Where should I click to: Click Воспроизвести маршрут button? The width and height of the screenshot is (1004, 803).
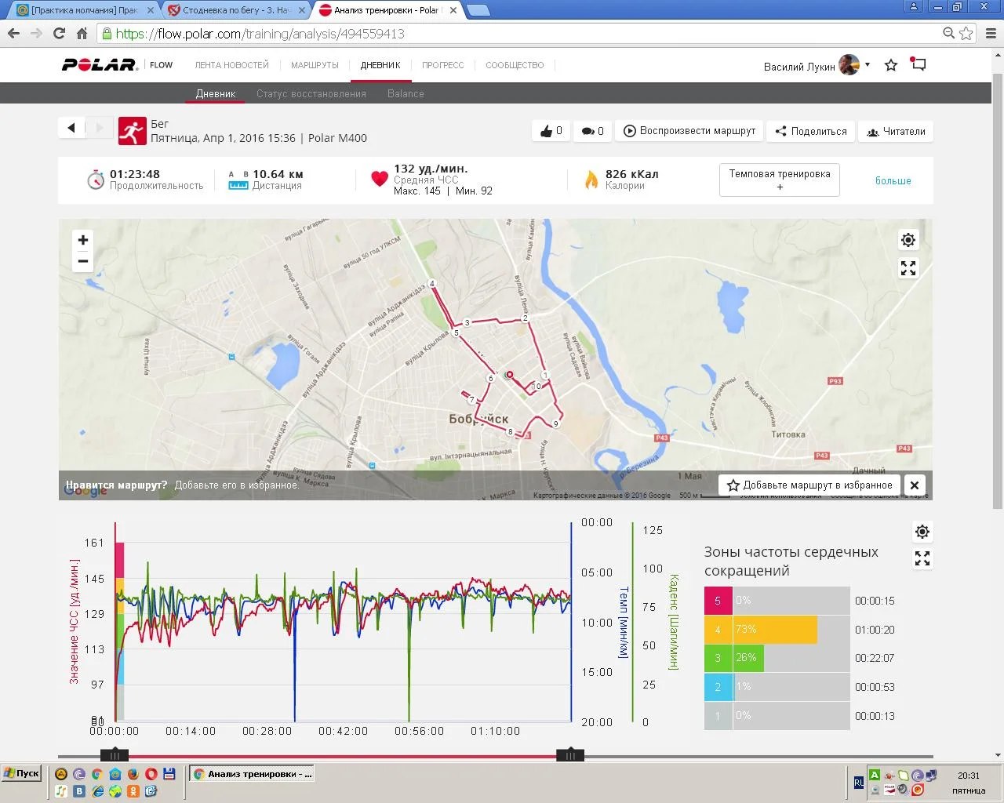(x=689, y=131)
